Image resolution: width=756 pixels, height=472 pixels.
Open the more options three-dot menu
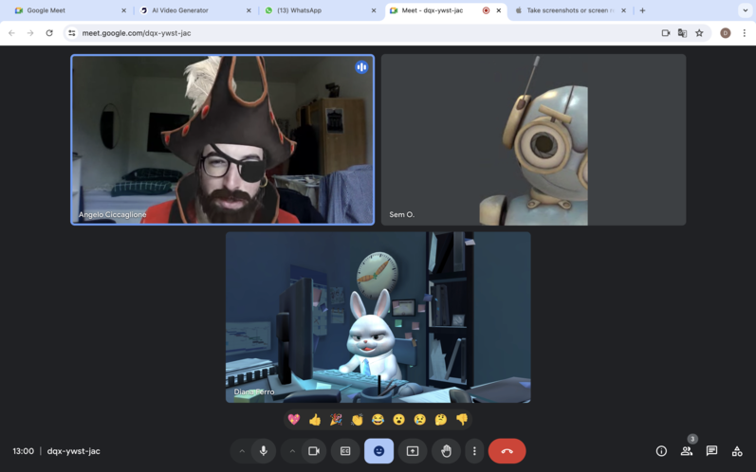474,451
